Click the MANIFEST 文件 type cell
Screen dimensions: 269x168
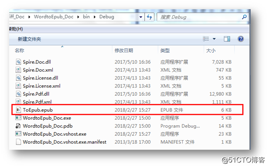coord(177,142)
